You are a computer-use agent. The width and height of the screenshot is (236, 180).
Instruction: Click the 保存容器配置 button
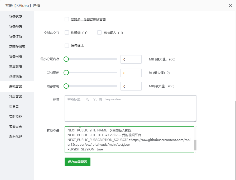pos(77,162)
